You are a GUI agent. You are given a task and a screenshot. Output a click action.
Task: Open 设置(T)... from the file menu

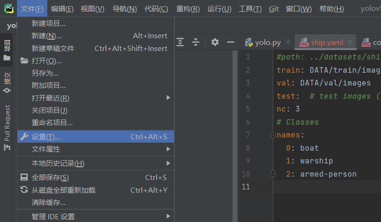[x=96, y=137]
